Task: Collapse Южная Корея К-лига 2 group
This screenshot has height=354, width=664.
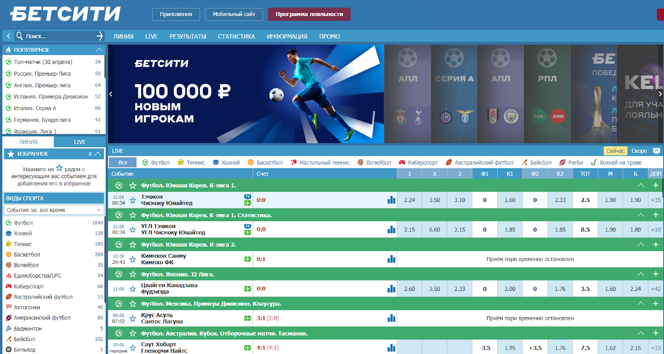Action: tap(641, 244)
